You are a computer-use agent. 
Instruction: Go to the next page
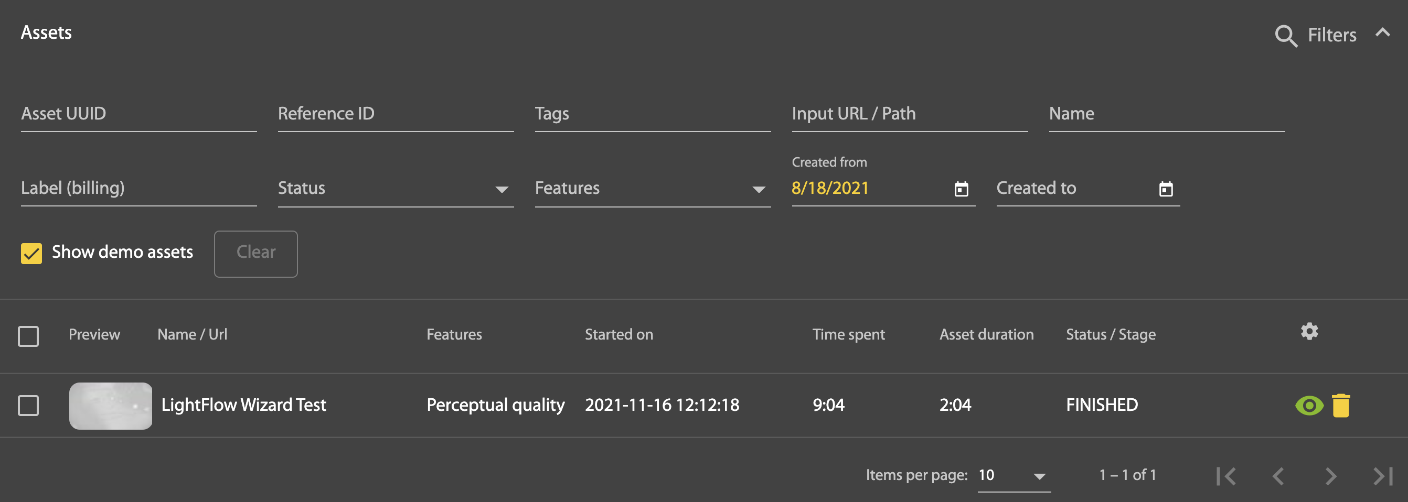[x=1330, y=476]
